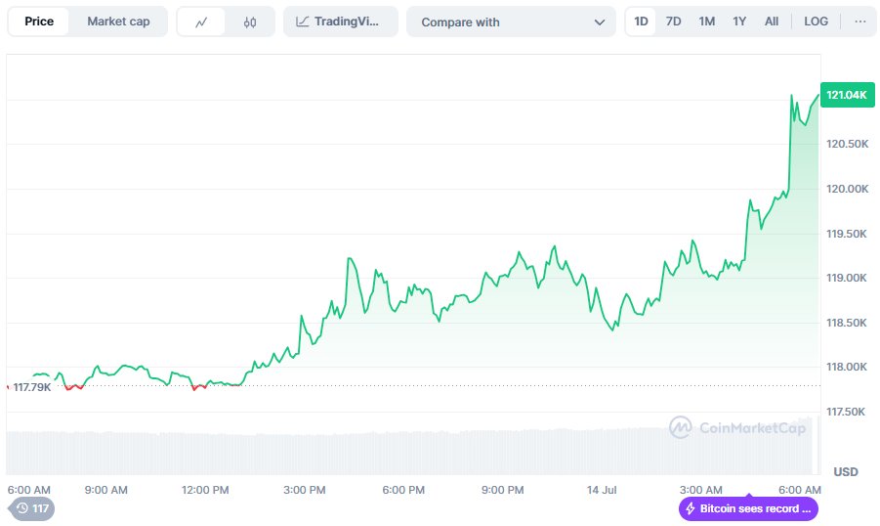Select the line chart icon
Viewport: 880px width, 526px height.
click(201, 22)
